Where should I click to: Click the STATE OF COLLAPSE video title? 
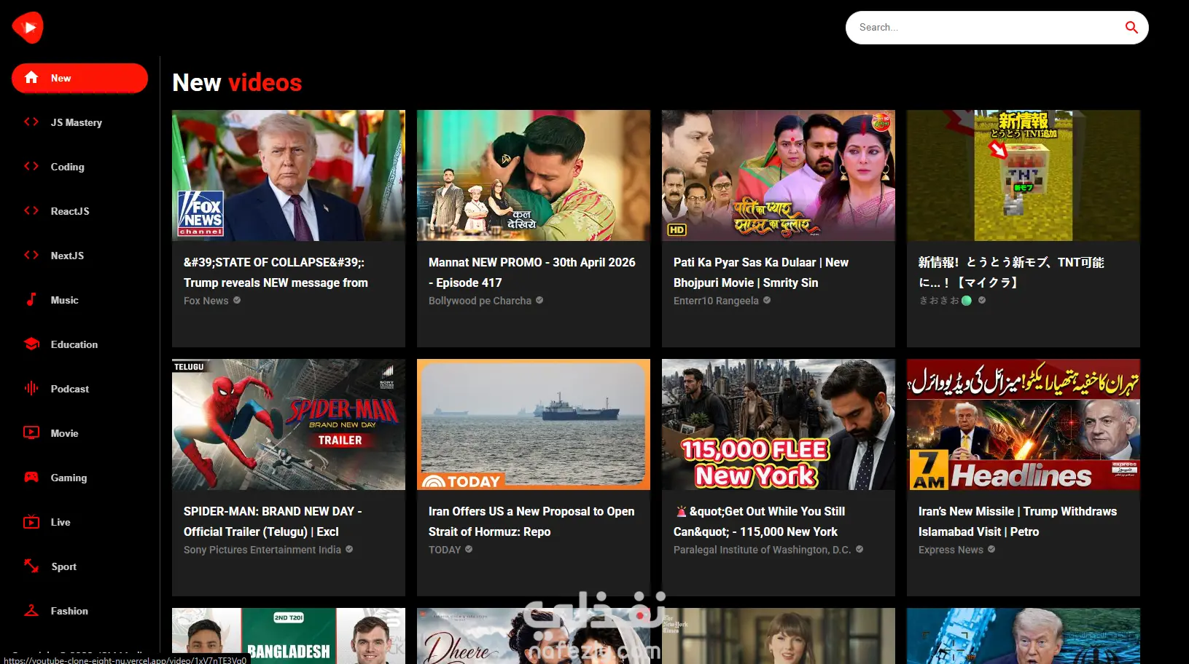click(x=276, y=272)
